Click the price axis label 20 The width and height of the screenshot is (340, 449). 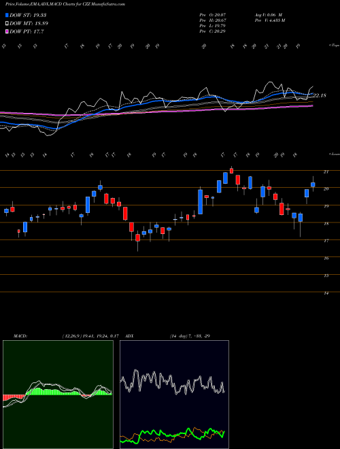[326, 189]
